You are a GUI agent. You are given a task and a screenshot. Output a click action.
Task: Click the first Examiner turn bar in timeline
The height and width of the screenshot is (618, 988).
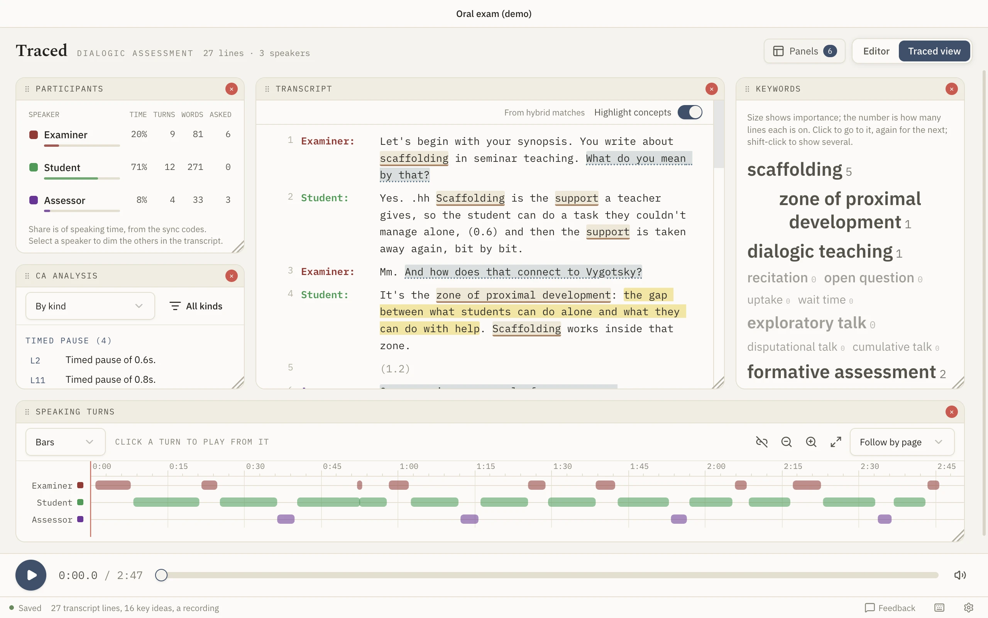click(x=113, y=485)
